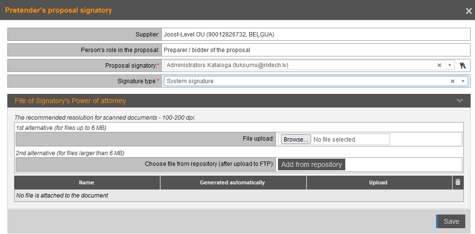Collapse the Power of attorney section chevron
Image resolution: width=475 pixels, height=234 pixels.
(459, 101)
